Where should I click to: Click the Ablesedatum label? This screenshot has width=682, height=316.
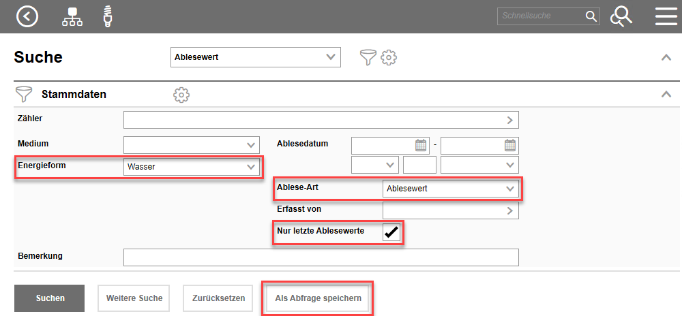pos(302,144)
